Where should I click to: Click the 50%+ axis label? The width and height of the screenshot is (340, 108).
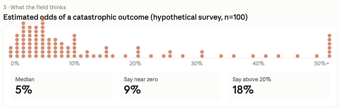[322, 63]
